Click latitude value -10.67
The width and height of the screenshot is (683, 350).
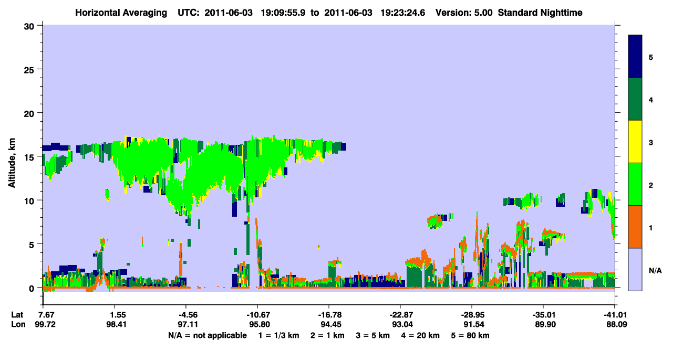tap(257, 315)
